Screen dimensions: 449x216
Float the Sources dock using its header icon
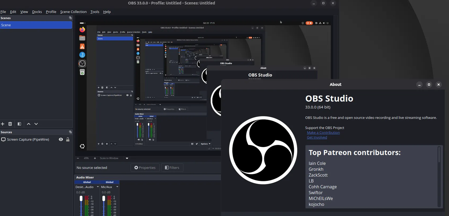(x=70, y=132)
